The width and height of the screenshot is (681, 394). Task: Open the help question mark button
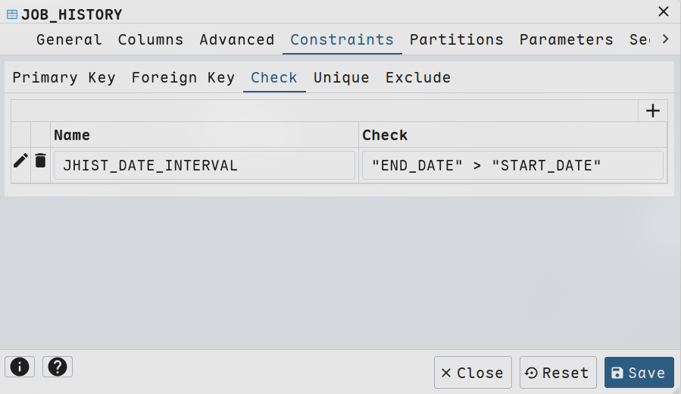coord(57,367)
